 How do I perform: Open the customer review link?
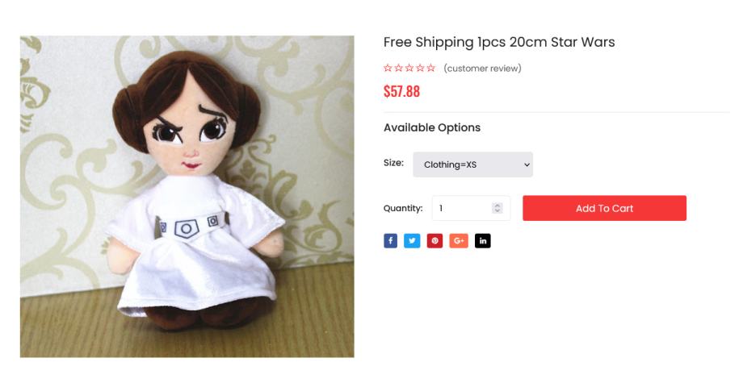pos(482,68)
